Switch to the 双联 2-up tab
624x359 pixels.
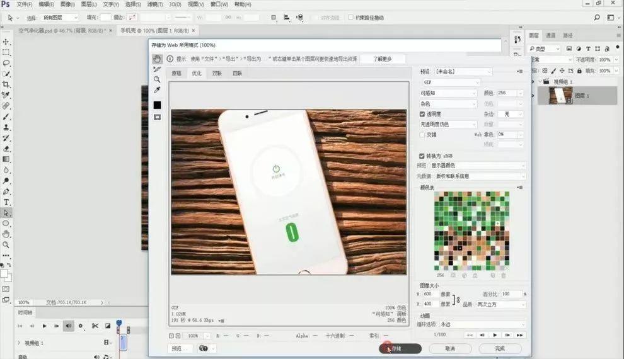point(217,73)
